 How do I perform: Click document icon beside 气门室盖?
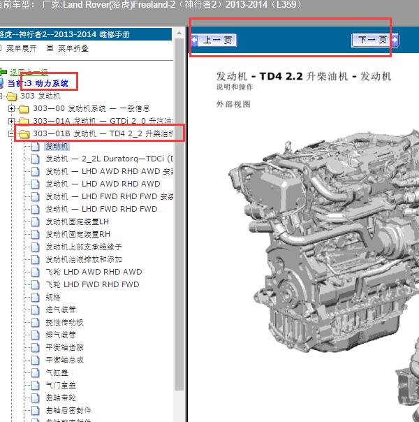click(x=35, y=386)
